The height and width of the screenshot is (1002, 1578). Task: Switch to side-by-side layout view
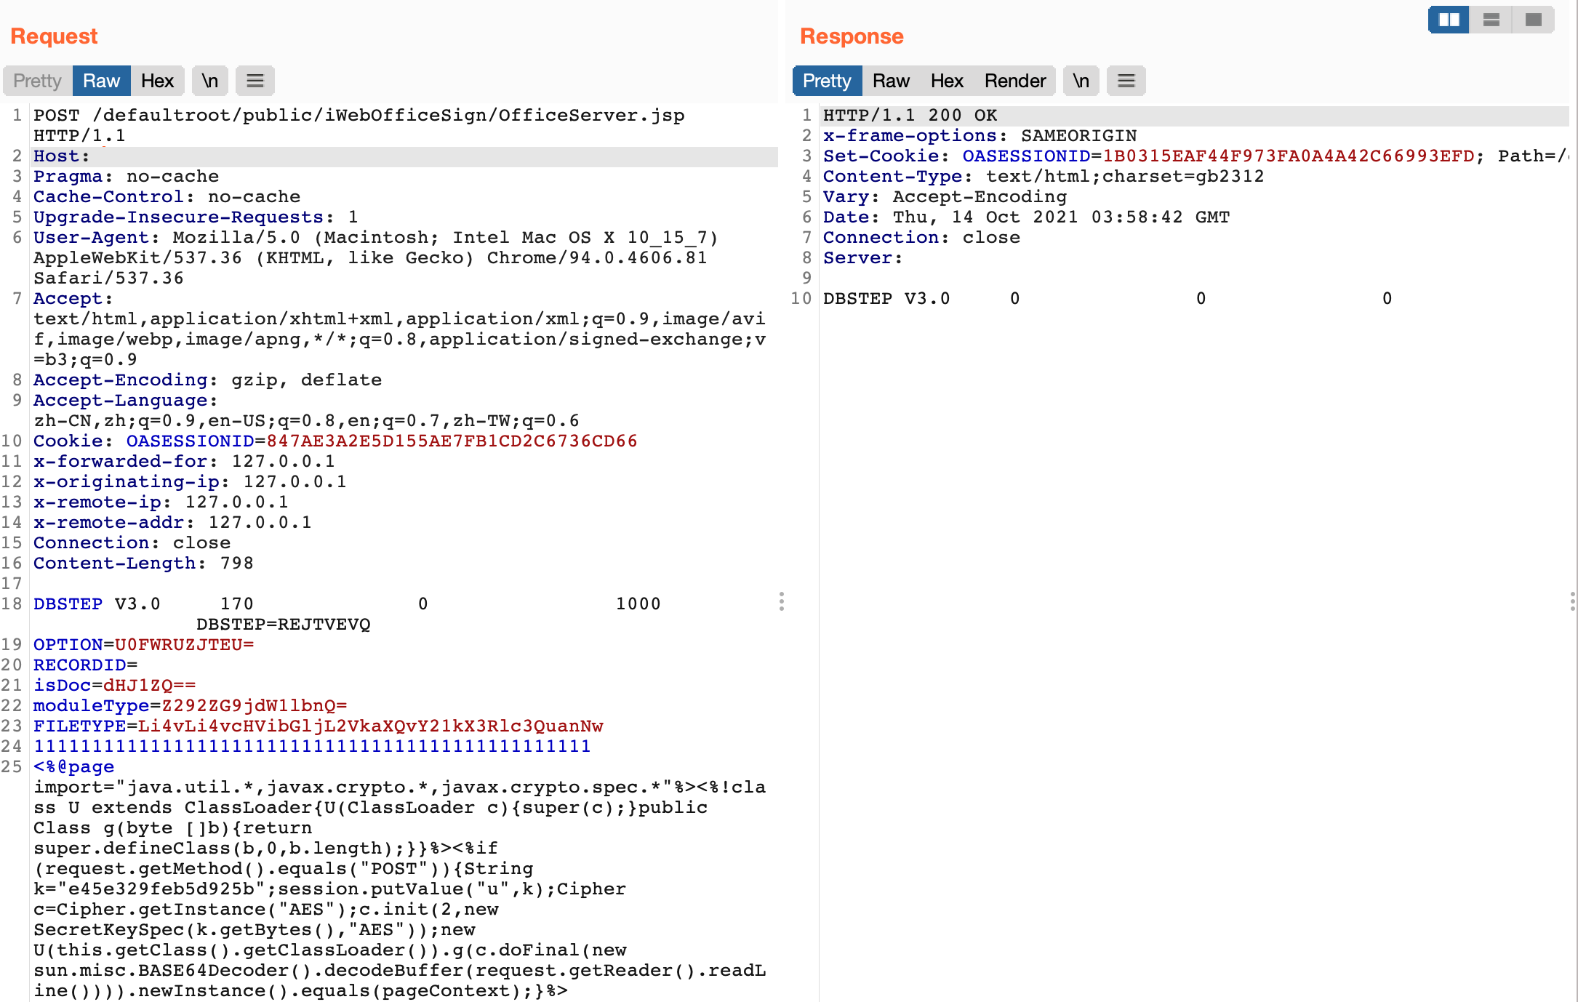[x=1449, y=20]
